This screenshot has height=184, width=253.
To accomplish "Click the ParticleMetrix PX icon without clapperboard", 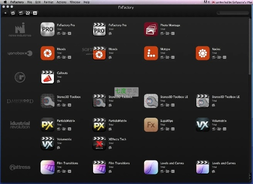I will click(x=47, y=125).
